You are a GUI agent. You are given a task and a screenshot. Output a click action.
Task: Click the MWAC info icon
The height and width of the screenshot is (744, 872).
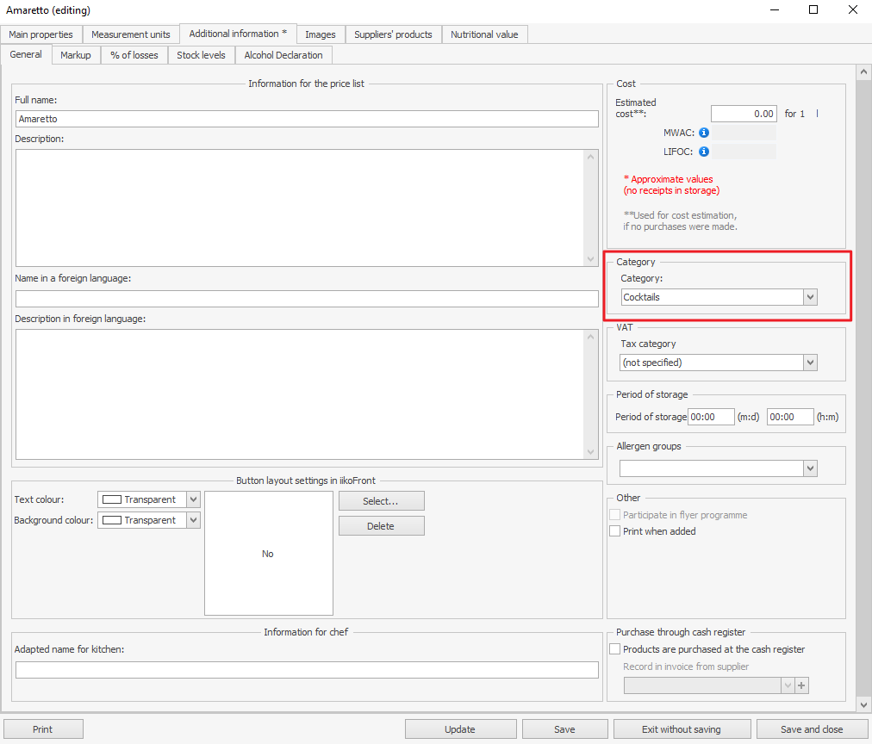coord(704,133)
